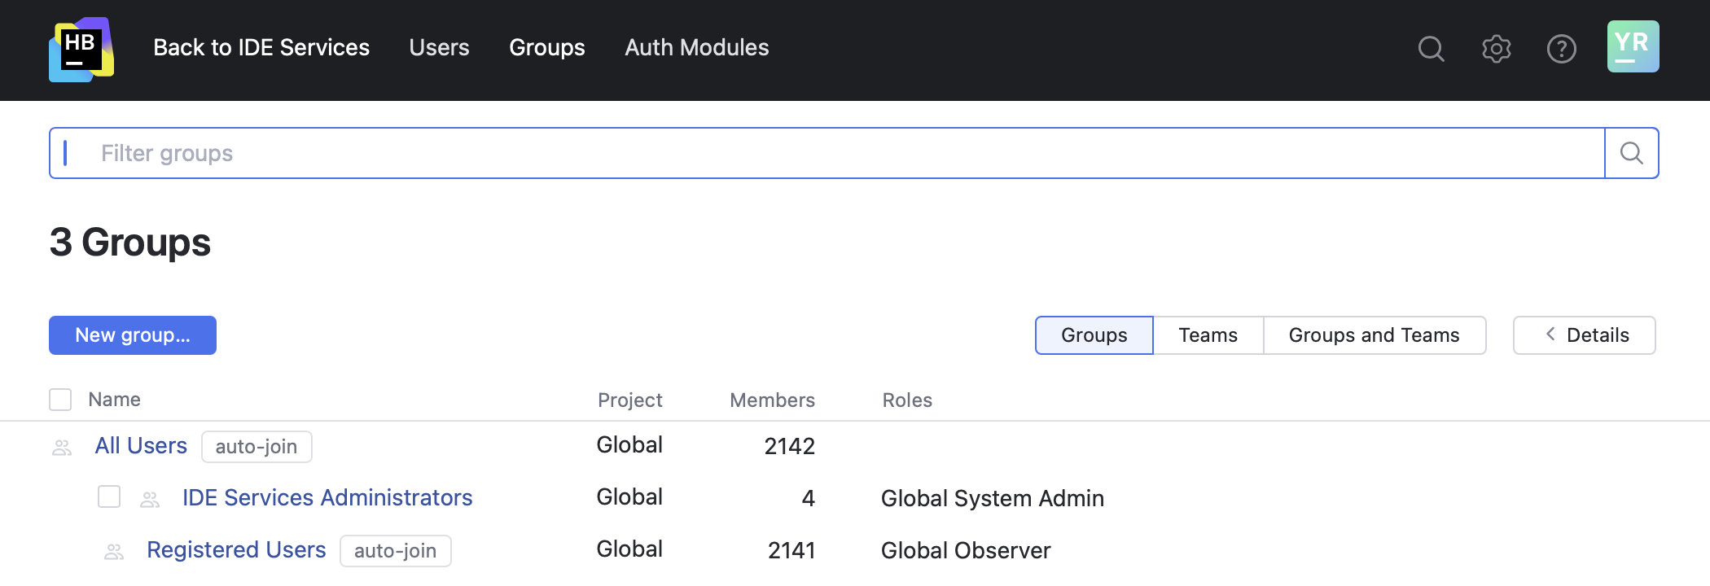This screenshot has height=586, width=1710.
Task: Select the Groups and Teams tab
Action: pos(1374,335)
